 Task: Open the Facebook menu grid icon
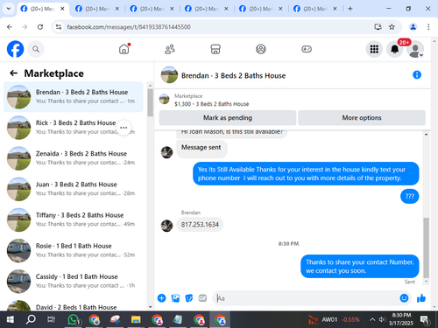[374, 49]
